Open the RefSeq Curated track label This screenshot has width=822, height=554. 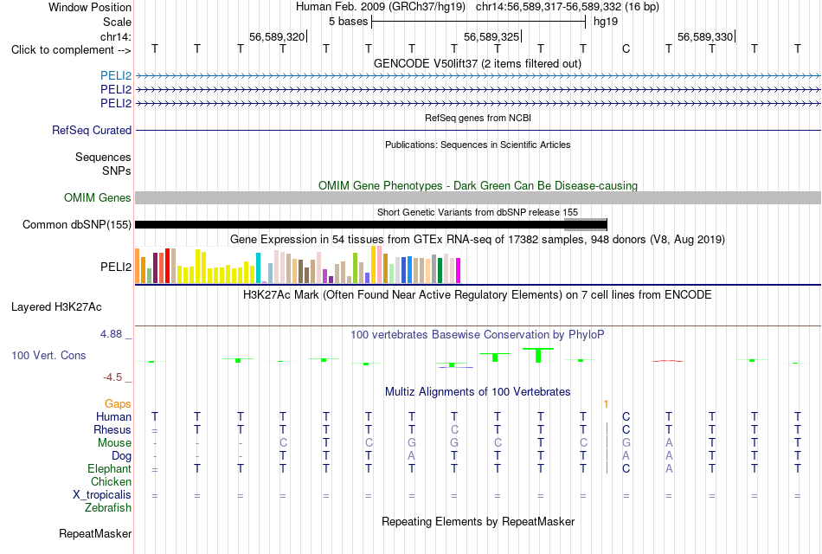(x=92, y=130)
